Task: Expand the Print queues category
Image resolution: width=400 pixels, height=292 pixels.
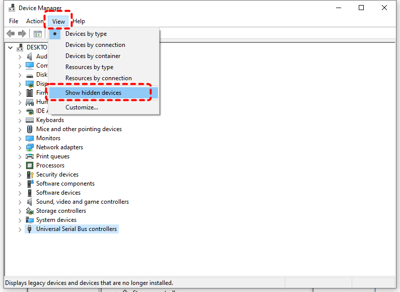Action: point(20,157)
